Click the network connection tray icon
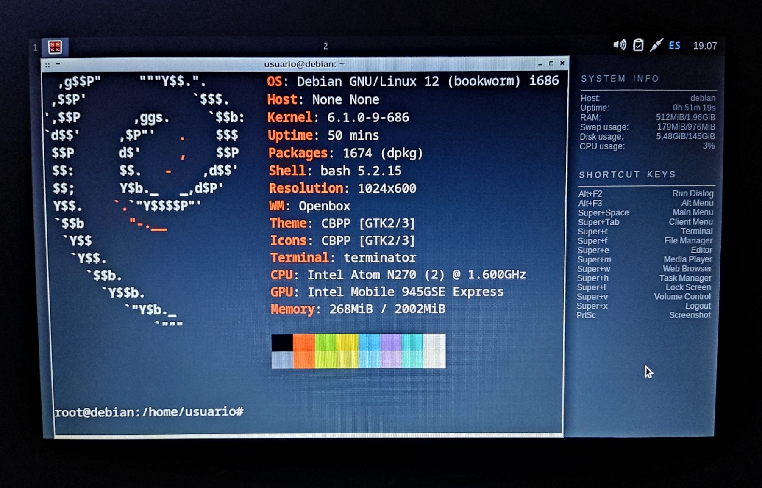The height and width of the screenshot is (488, 762). point(656,44)
